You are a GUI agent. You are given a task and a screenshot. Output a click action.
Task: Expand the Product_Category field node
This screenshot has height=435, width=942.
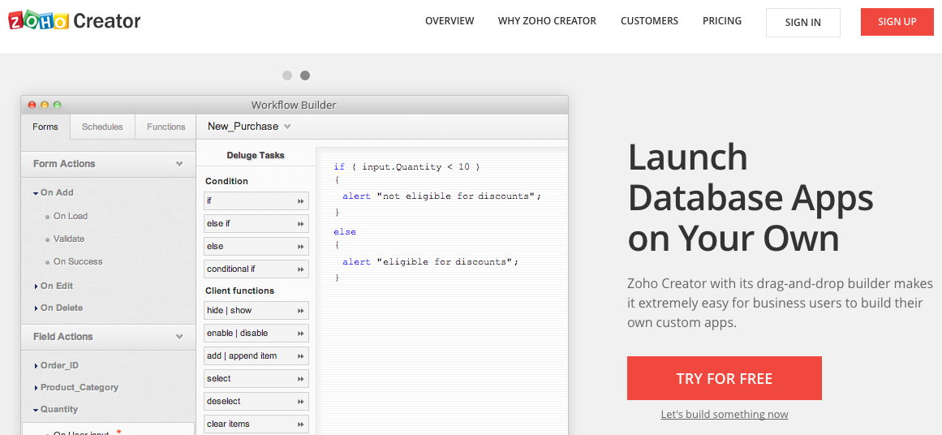coord(37,388)
